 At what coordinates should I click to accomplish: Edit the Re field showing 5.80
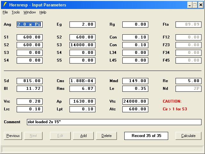coord(188,81)
